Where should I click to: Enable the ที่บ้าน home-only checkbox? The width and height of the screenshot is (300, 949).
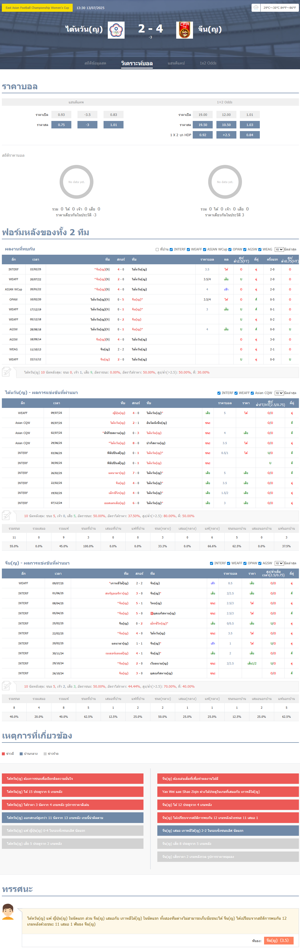pyautogui.click(x=157, y=249)
